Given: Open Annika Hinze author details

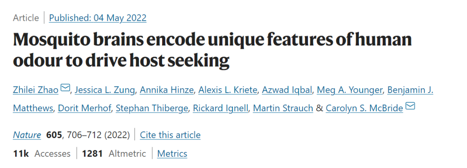Looking at the screenshot, I should click(167, 90).
